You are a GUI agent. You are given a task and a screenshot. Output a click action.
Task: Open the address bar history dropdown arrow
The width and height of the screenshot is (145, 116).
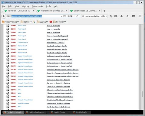(x=62, y=16)
